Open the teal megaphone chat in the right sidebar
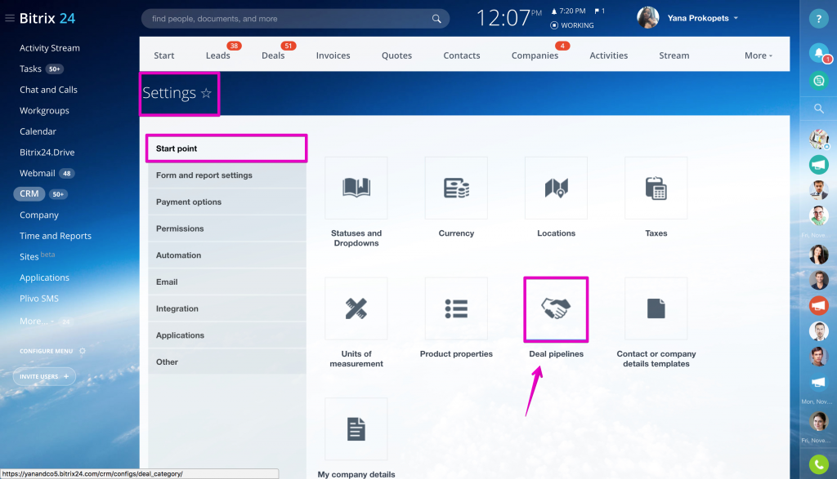This screenshot has width=837, height=479. tap(818, 165)
